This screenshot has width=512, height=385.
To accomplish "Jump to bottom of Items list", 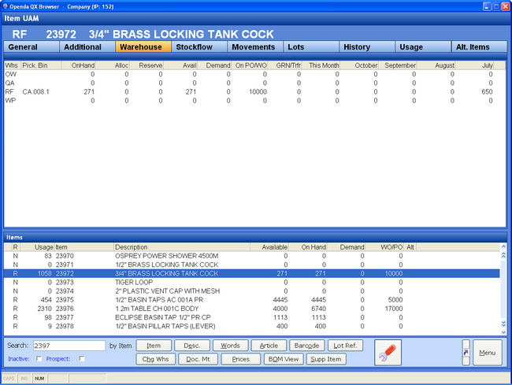I will tap(503, 324).
